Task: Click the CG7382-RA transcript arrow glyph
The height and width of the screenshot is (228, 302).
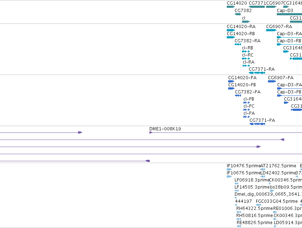Action: pos(238,44)
